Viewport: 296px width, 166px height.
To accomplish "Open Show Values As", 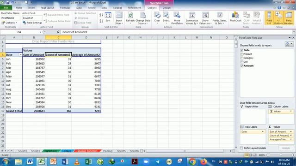I will click(205, 18).
